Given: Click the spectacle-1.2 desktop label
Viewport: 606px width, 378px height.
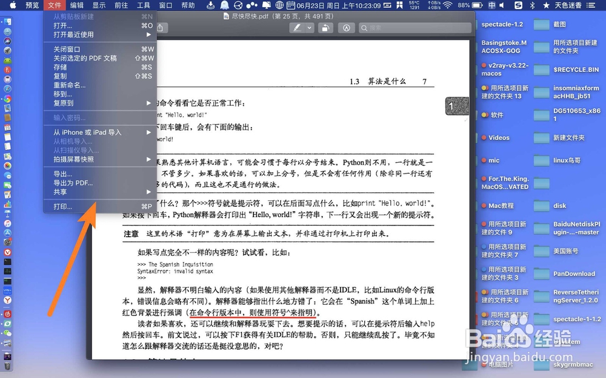Looking at the screenshot, I should click(502, 24).
